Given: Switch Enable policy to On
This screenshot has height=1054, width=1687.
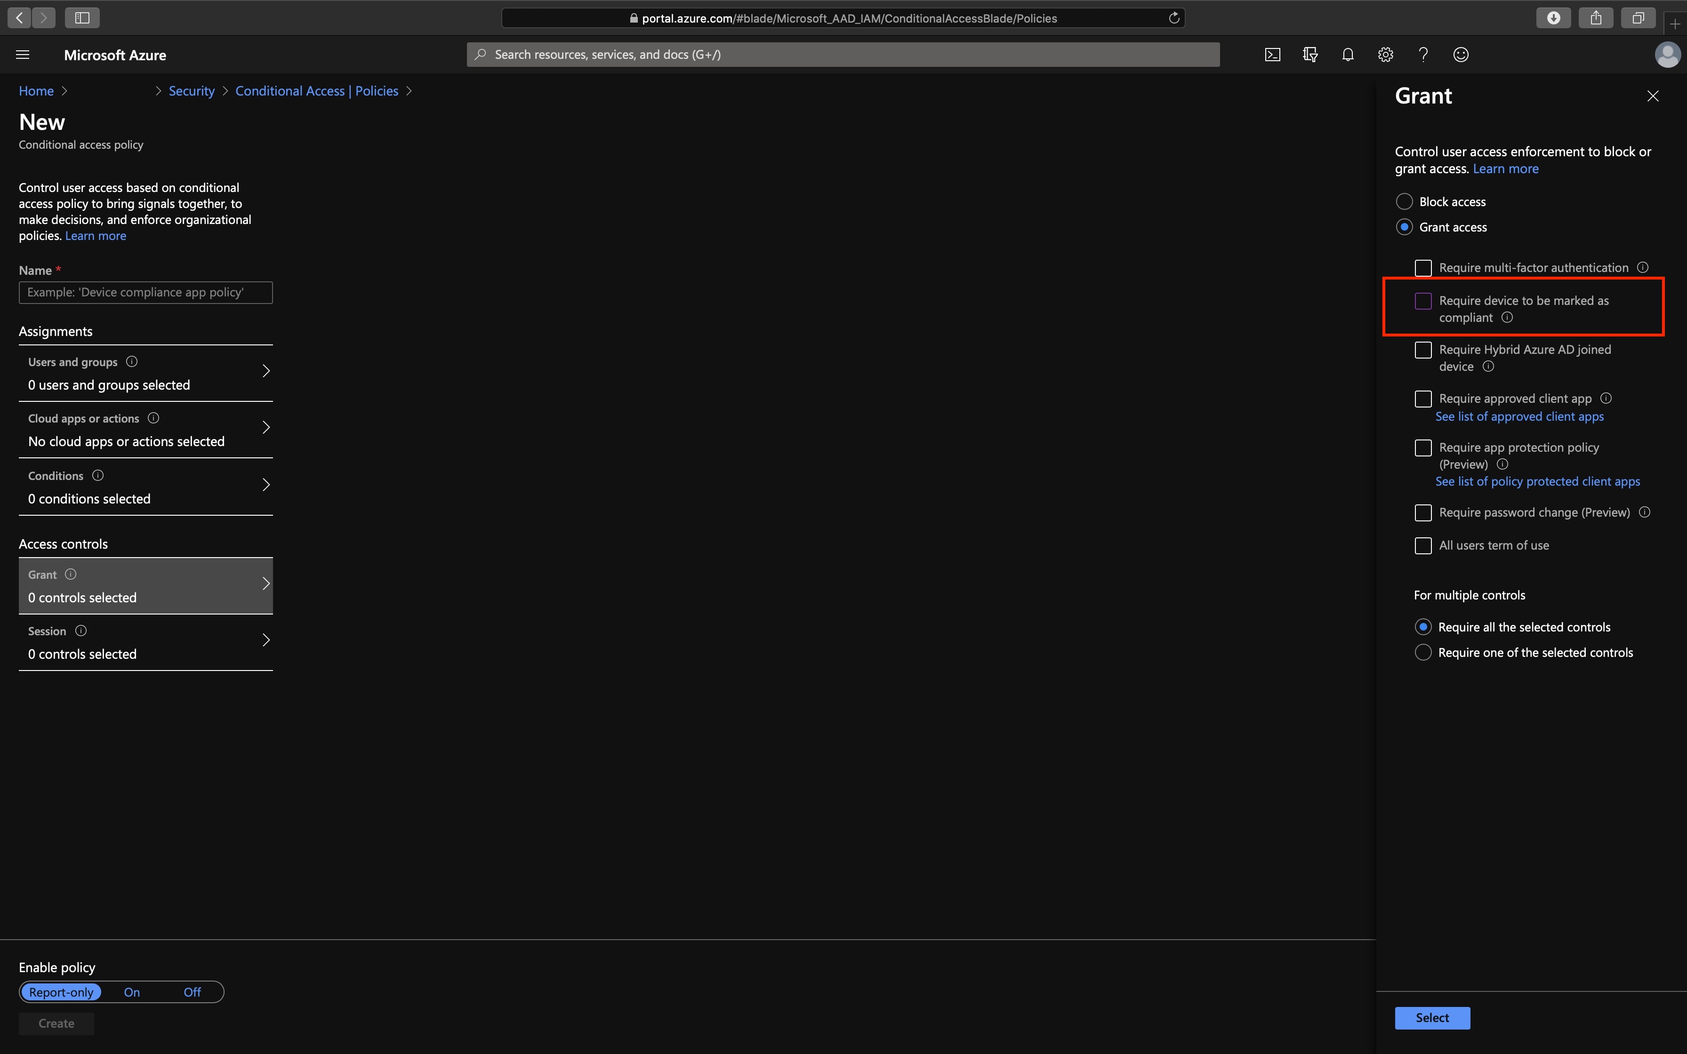Looking at the screenshot, I should click(x=132, y=992).
